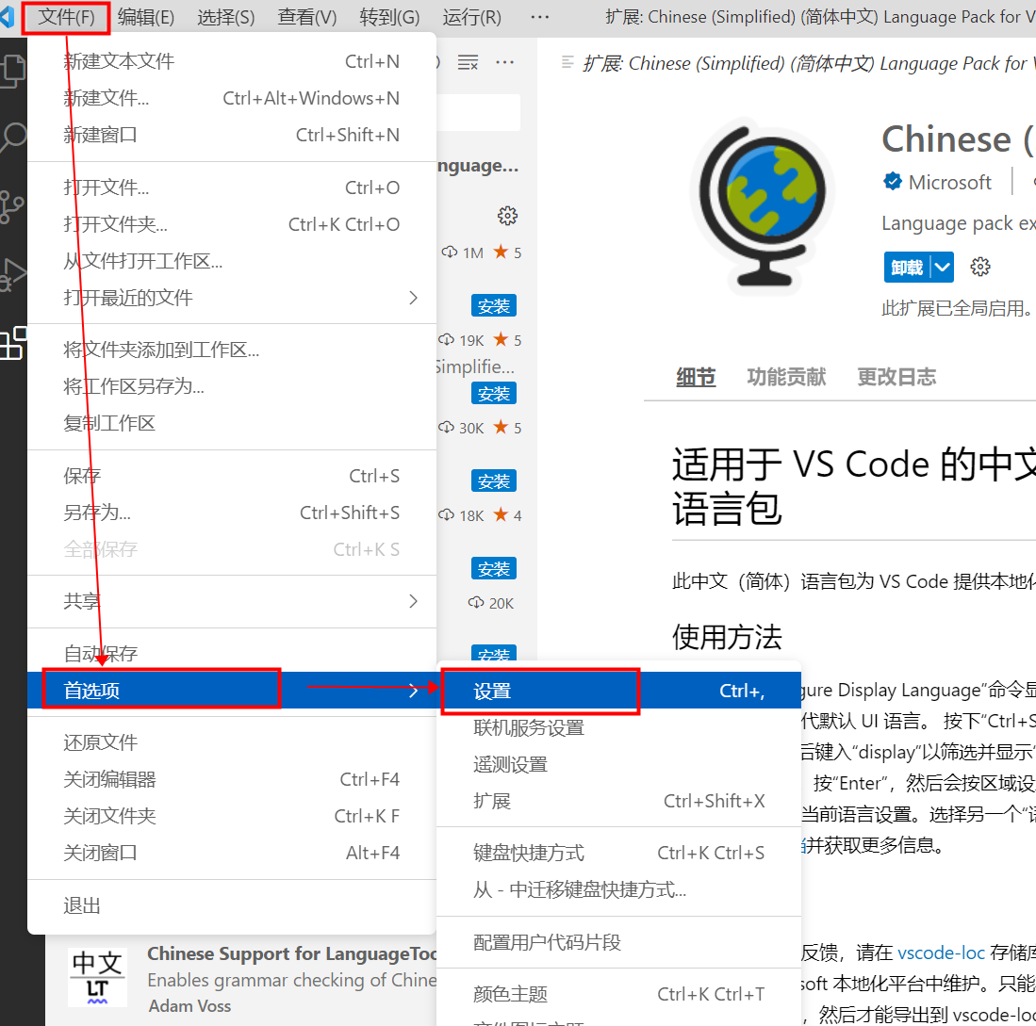Open the vscode-loc repository link

point(941,953)
